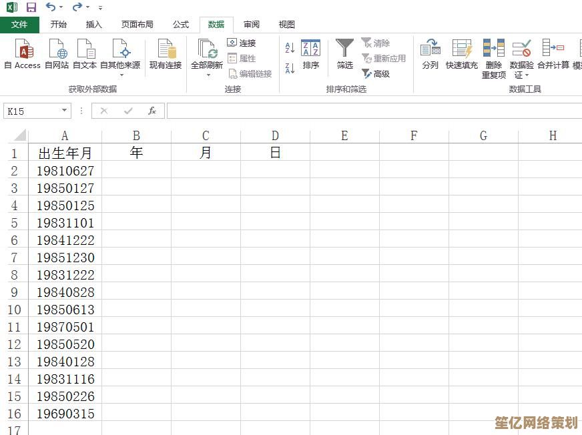This screenshot has height=435, width=582.
Task: Click 删除重复项 remove duplicates
Action: [493, 57]
